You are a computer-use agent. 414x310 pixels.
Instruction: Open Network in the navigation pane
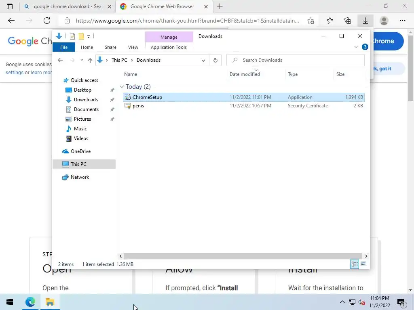80,177
